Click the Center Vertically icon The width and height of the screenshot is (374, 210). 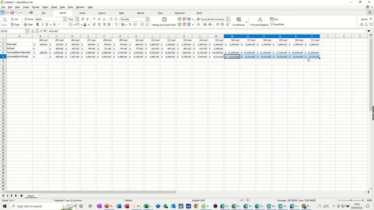pos(99,19)
